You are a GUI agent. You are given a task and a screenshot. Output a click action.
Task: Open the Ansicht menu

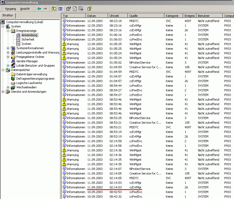[x=25, y=9]
